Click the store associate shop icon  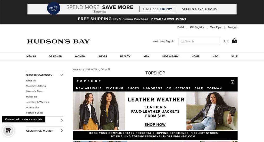(x=8, y=131)
